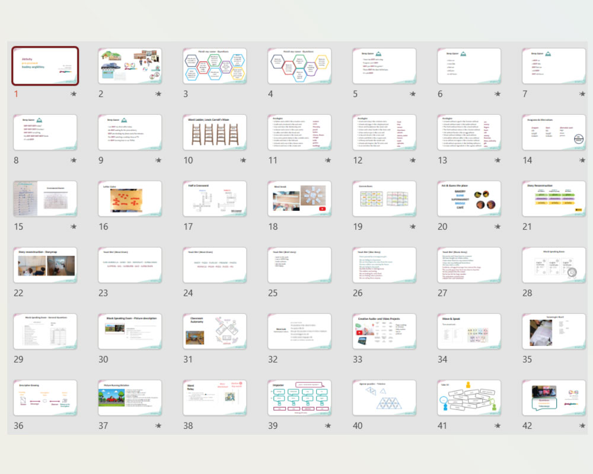
Task: Click the star icon beneath slide 37
Action: point(158,425)
